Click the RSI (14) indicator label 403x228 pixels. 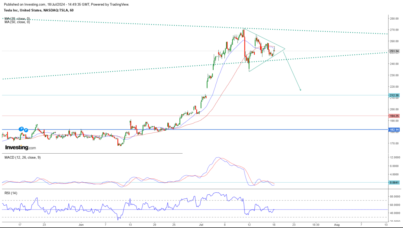pos(11,193)
